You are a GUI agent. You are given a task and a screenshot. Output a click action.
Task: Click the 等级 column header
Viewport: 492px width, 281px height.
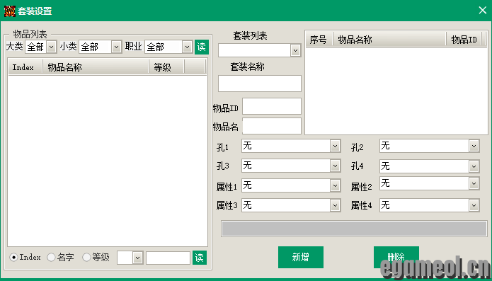166,67
